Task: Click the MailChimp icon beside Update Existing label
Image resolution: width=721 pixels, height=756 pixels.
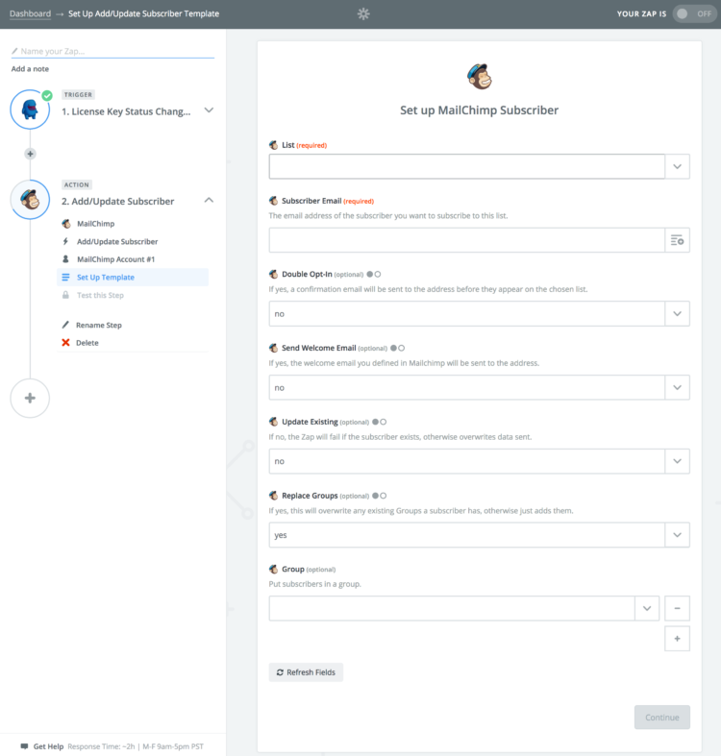Action: pyautogui.click(x=274, y=422)
